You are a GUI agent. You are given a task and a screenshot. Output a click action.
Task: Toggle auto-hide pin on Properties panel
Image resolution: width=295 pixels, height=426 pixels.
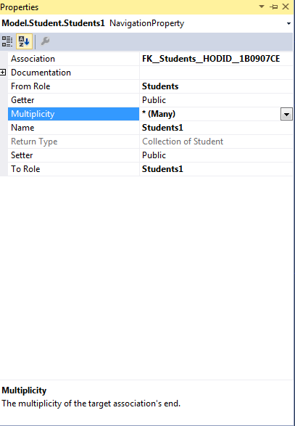pyautogui.click(x=273, y=7)
